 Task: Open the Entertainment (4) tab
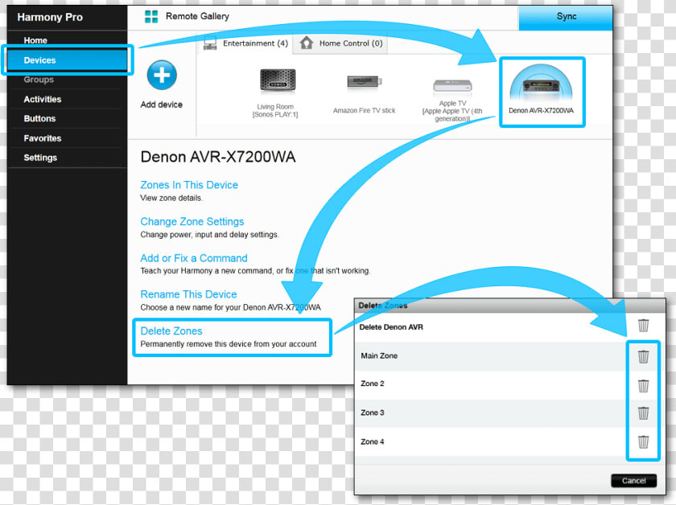245,43
